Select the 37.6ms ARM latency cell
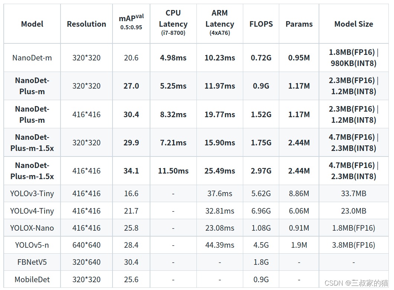The height and width of the screenshot is (290, 394). [219, 194]
